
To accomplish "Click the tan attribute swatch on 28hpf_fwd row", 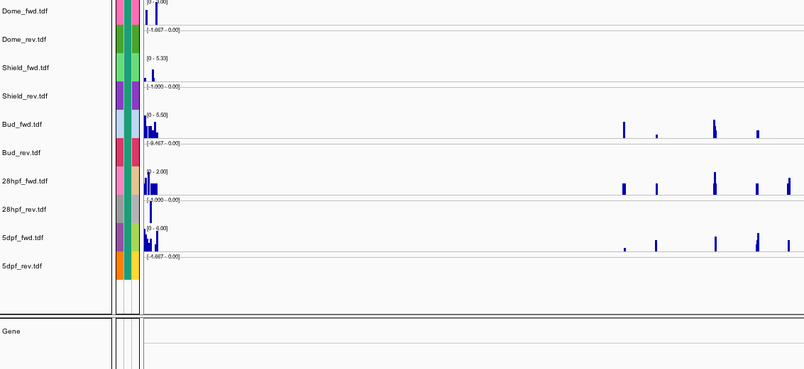I will pyautogui.click(x=136, y=181).
